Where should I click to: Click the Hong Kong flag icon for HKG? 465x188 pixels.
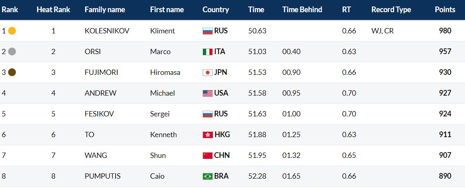coord(207,135)
